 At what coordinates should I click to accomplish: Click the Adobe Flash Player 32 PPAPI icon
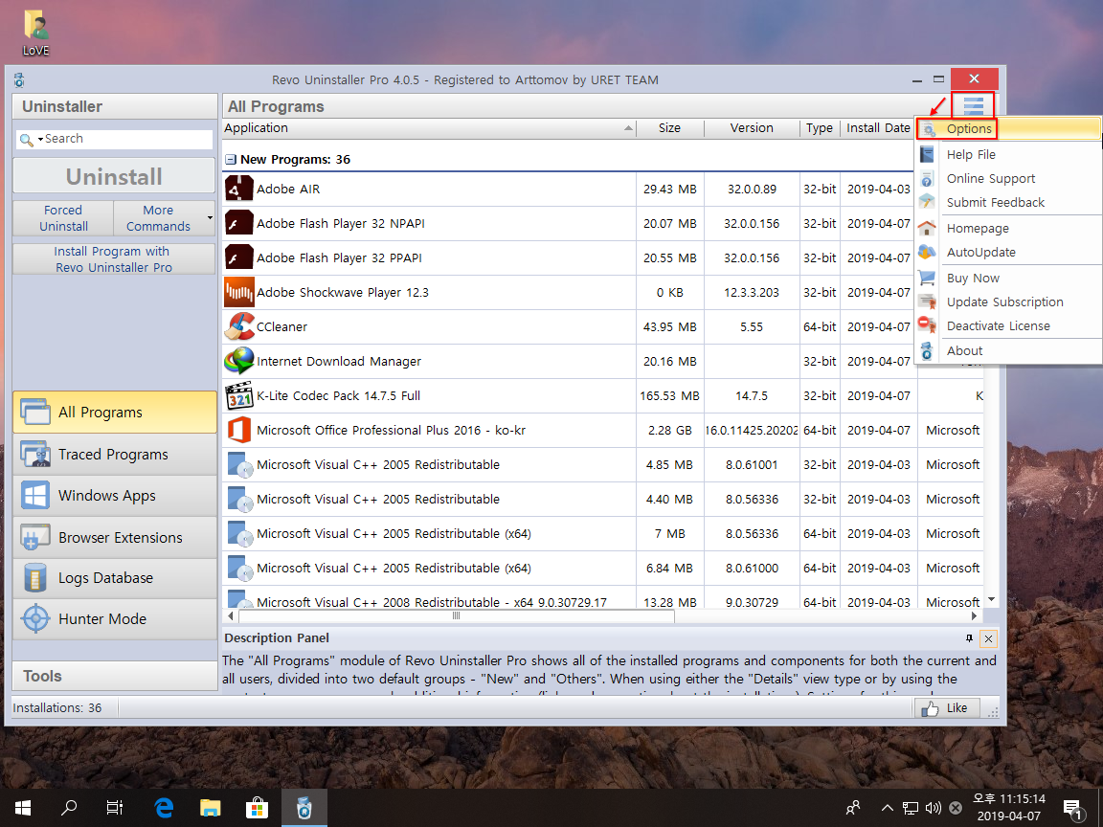pyautogui.click(x=239, y=257)
